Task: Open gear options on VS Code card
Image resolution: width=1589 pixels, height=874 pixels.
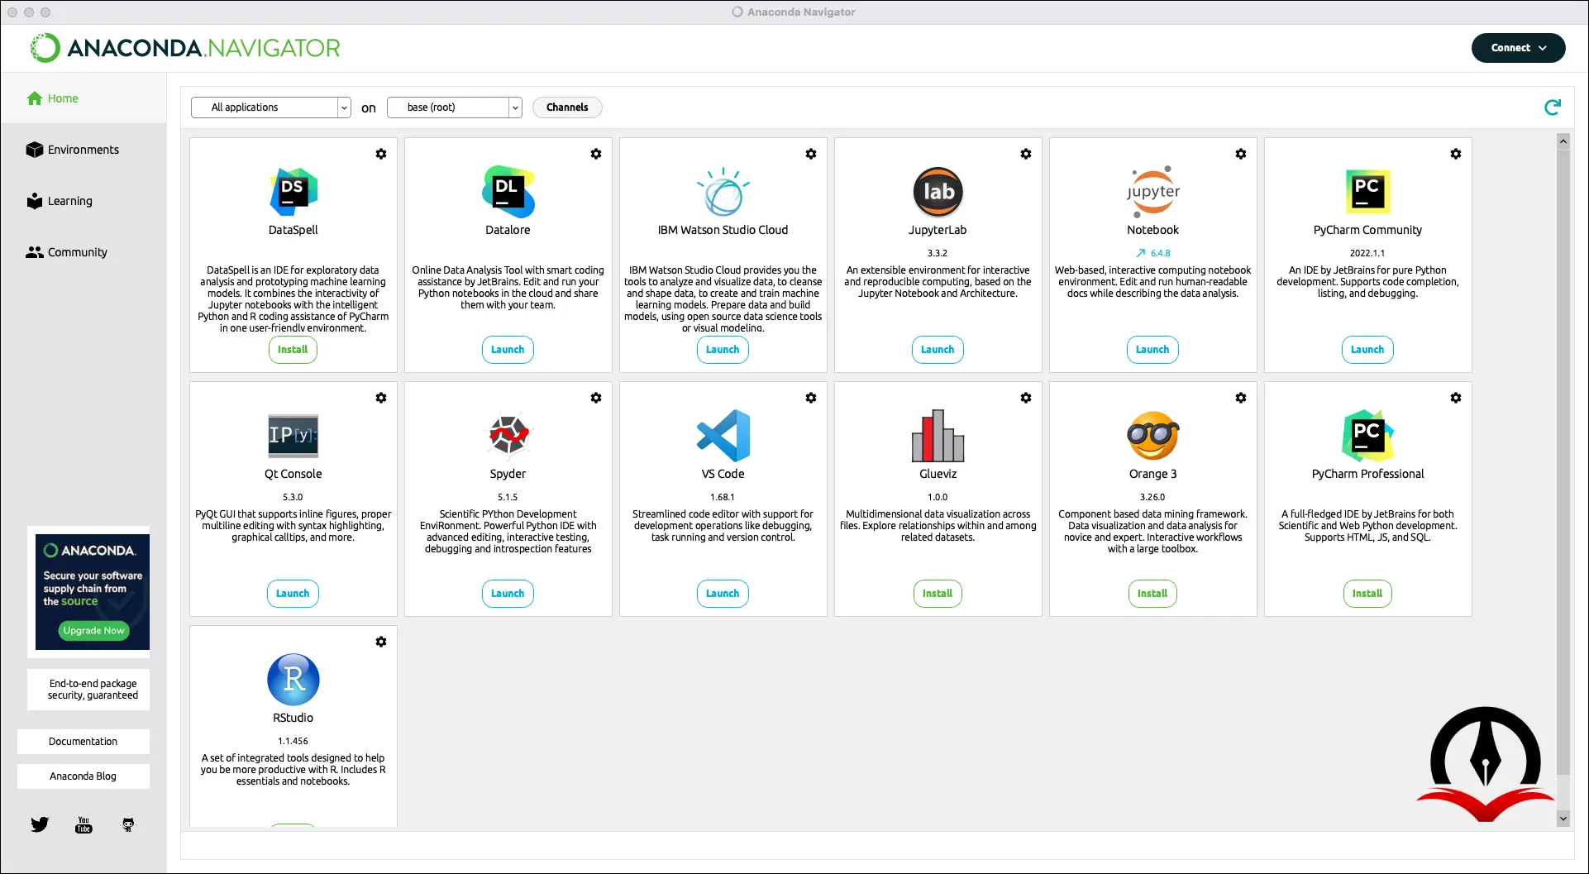Action: click(811, 398)
